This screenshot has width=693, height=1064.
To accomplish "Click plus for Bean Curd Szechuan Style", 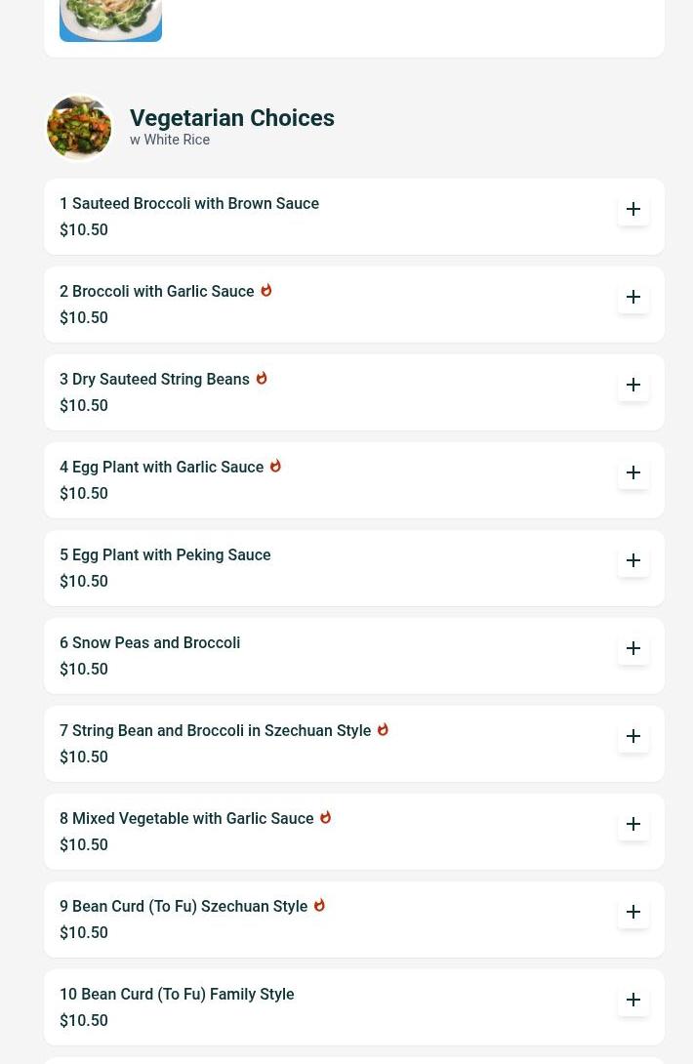I will (632, 912).
